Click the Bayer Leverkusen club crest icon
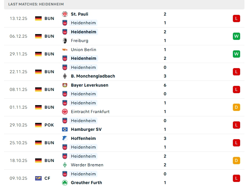247x187 pixels. (65, 85)
